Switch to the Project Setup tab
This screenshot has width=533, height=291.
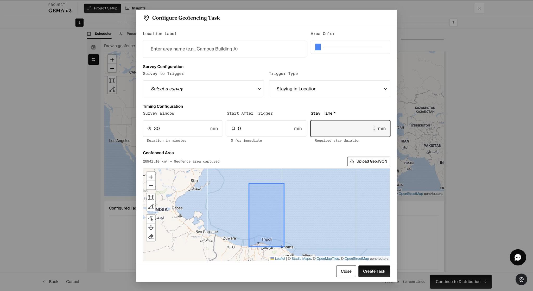[x=103, y=8]
